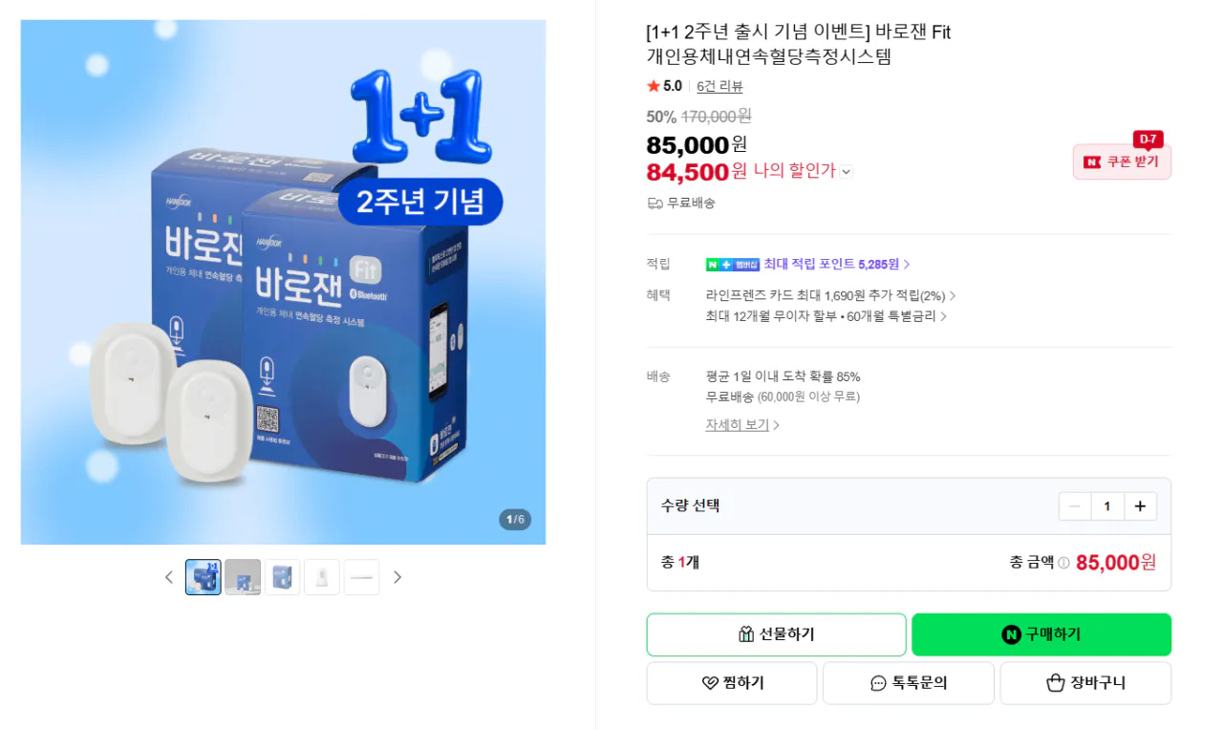Decrease quantity with the minus stepper
This screenshot has width=1223, height=730.
coord(1075,505)
